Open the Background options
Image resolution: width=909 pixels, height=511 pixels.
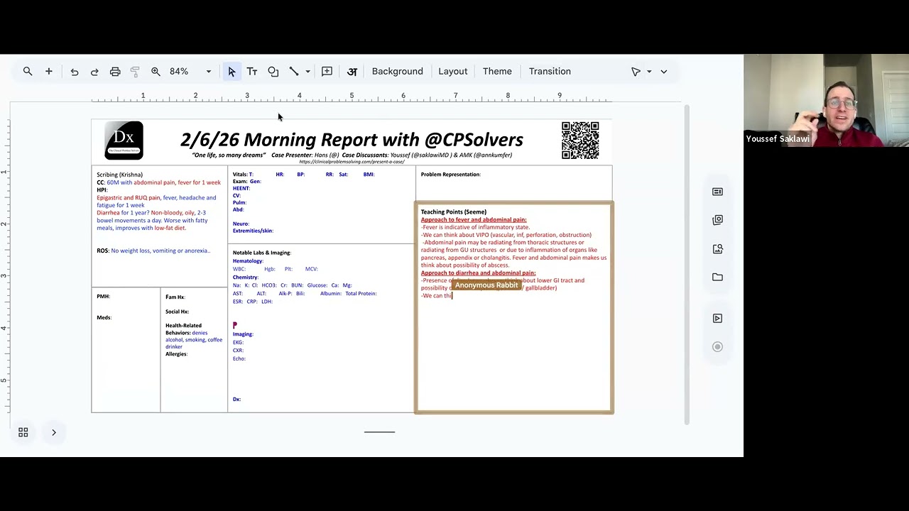point(397,72)
